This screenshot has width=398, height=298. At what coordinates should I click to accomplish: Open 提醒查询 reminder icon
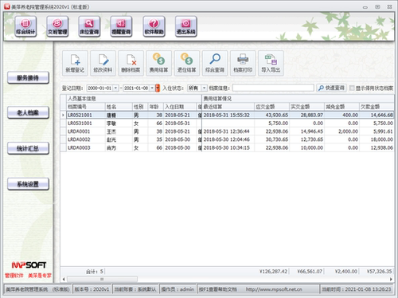tap(121, 26)
